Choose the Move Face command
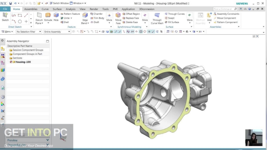267x150 pixels. click(118, 18)
